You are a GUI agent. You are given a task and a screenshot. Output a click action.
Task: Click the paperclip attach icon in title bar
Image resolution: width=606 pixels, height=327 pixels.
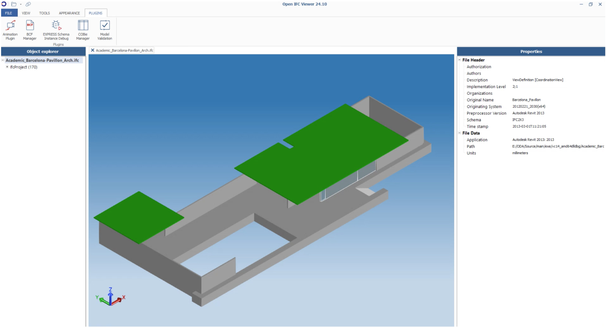[x=28, y=4]
